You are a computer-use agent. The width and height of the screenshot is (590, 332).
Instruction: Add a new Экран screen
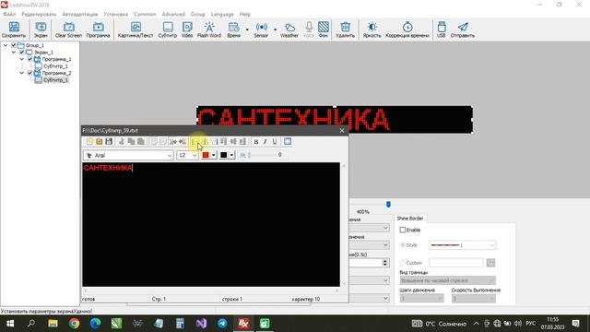pyautogui.click(x=41, y=30)
